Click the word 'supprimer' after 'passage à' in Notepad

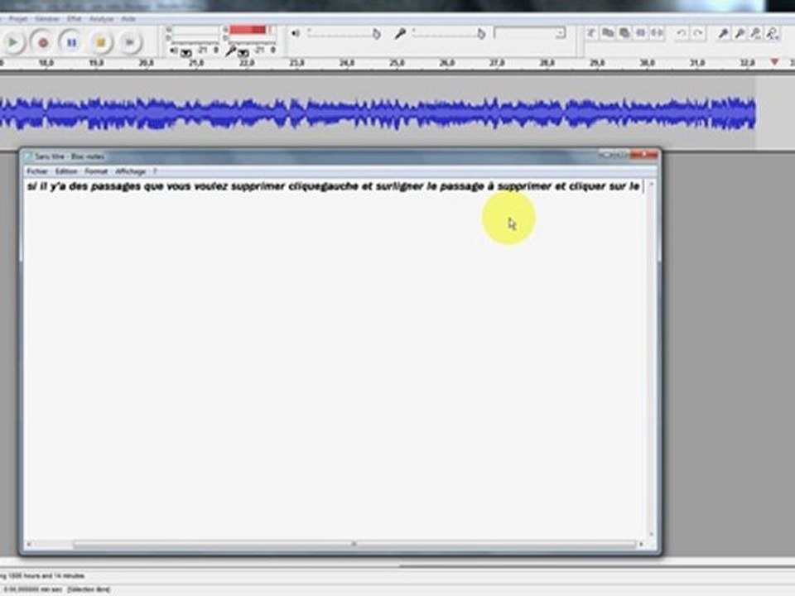524,186
